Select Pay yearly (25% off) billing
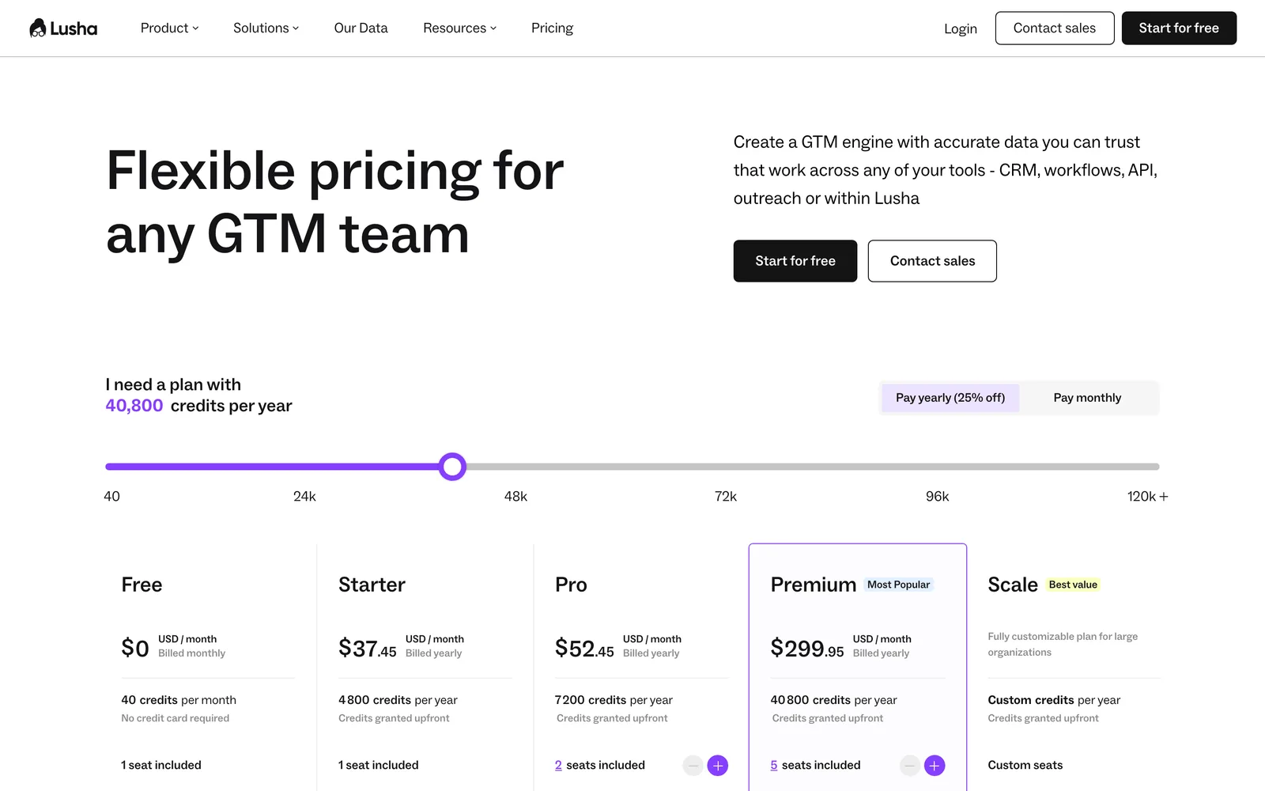 coord(950,398)
